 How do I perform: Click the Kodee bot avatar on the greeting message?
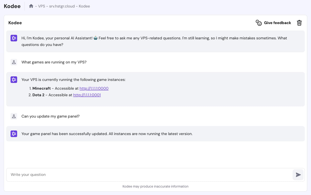(14, 38)
